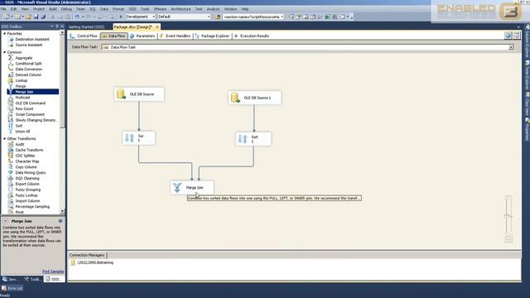Image resolution: width=530 pixels, height=298 pixels.
Task: Open the Getting Started (SSIS) document tab
Action: [86, 26]
